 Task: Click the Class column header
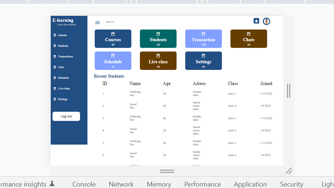(x=233, y=84)
